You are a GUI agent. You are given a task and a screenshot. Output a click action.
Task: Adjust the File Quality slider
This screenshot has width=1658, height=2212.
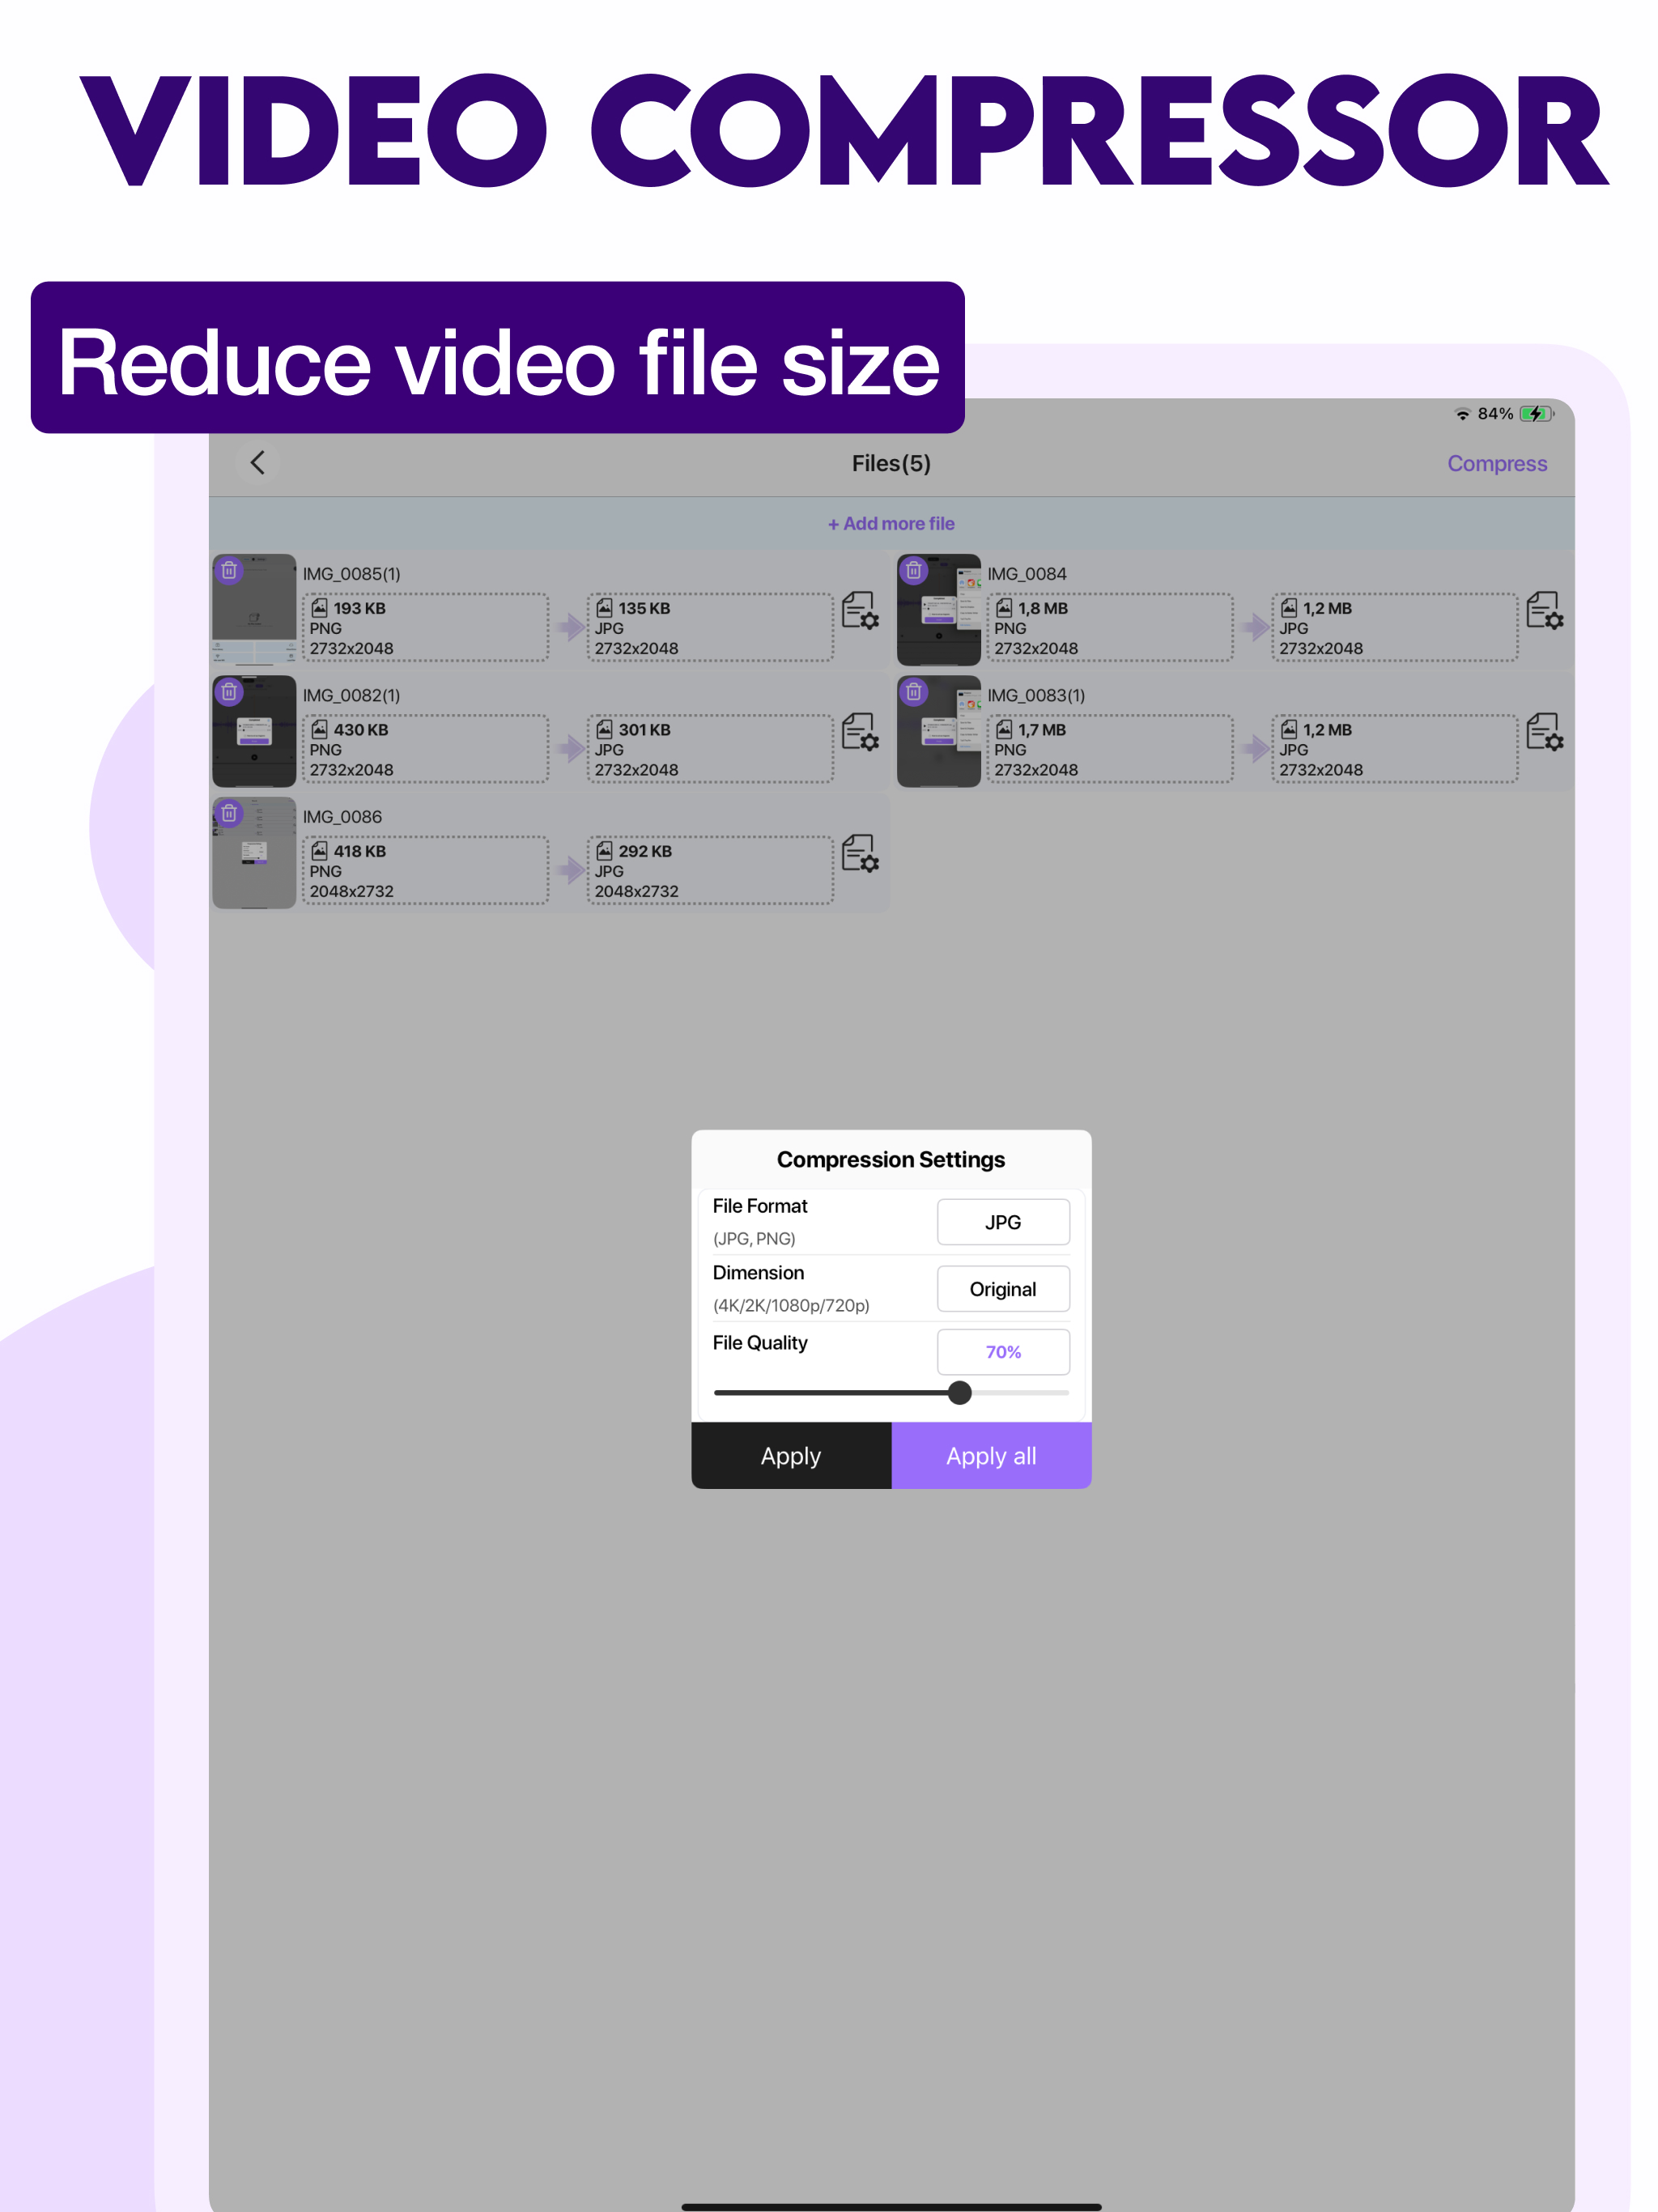(x=959, y=1393)
